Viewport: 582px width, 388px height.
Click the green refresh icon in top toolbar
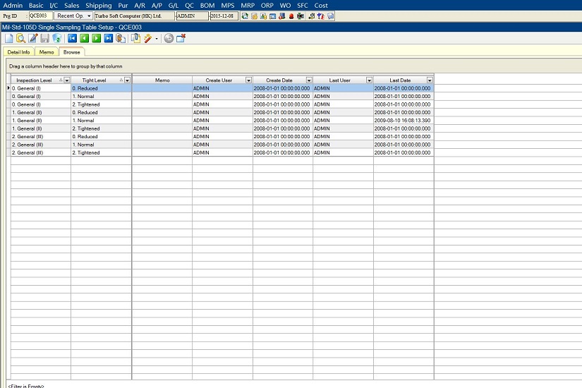tap(245, 16)
